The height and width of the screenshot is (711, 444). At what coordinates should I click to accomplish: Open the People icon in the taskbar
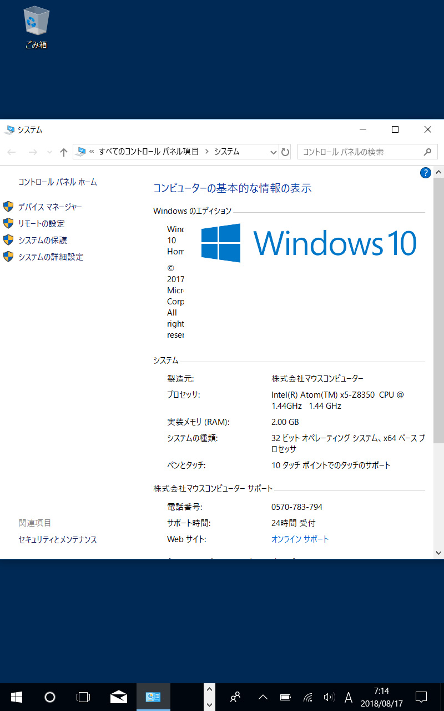tap(235, 697)
